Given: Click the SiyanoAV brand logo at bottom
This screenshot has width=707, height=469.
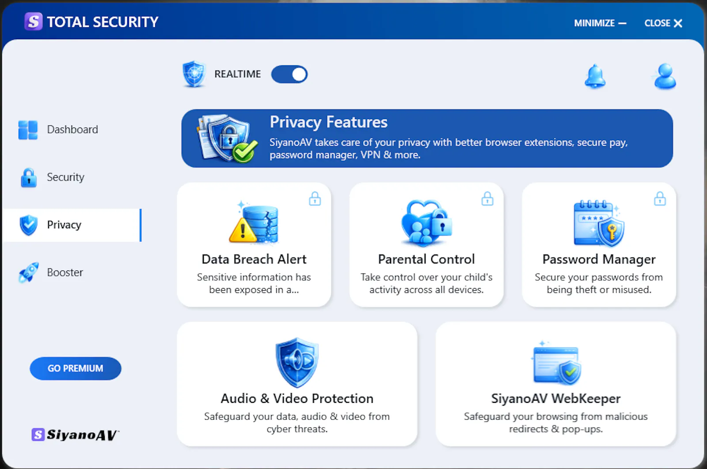Looking at the screenshot, I should [x=76, y=435].
